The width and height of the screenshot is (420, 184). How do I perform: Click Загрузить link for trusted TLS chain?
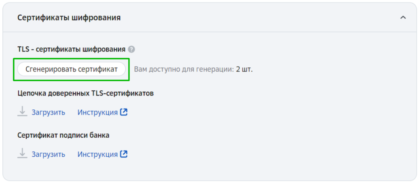click(x=48, y=112)
